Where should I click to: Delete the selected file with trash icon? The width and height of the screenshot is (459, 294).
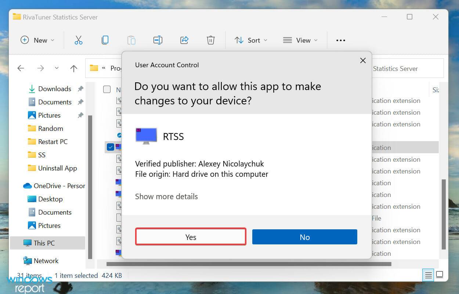click(211, 40)
